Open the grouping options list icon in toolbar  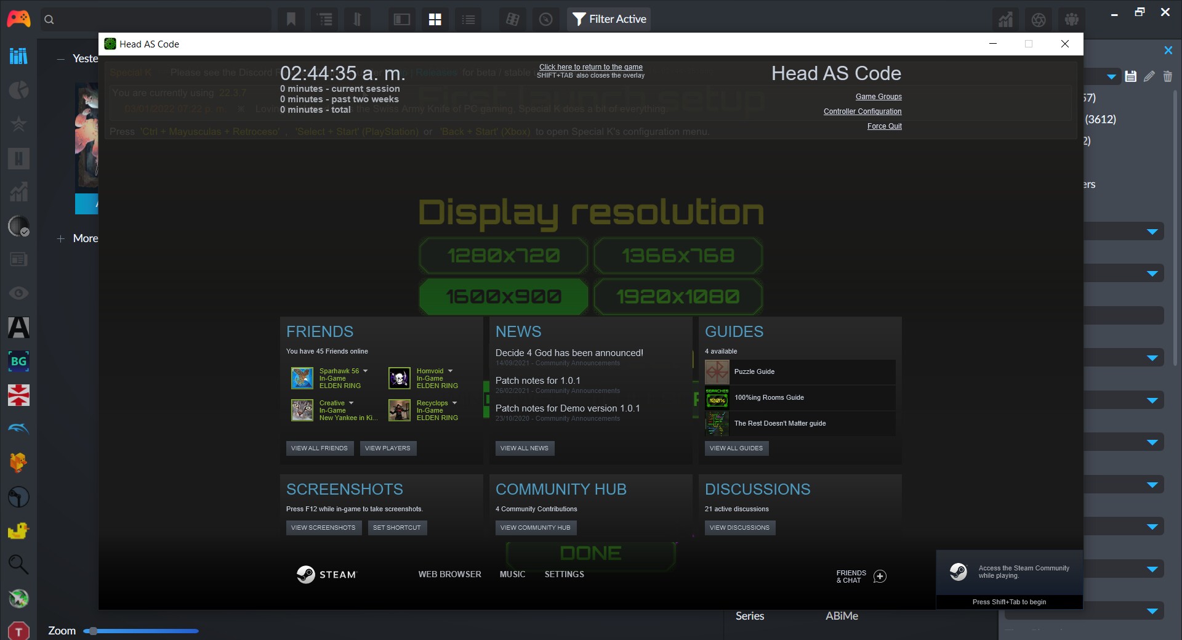tap(325, 19)
